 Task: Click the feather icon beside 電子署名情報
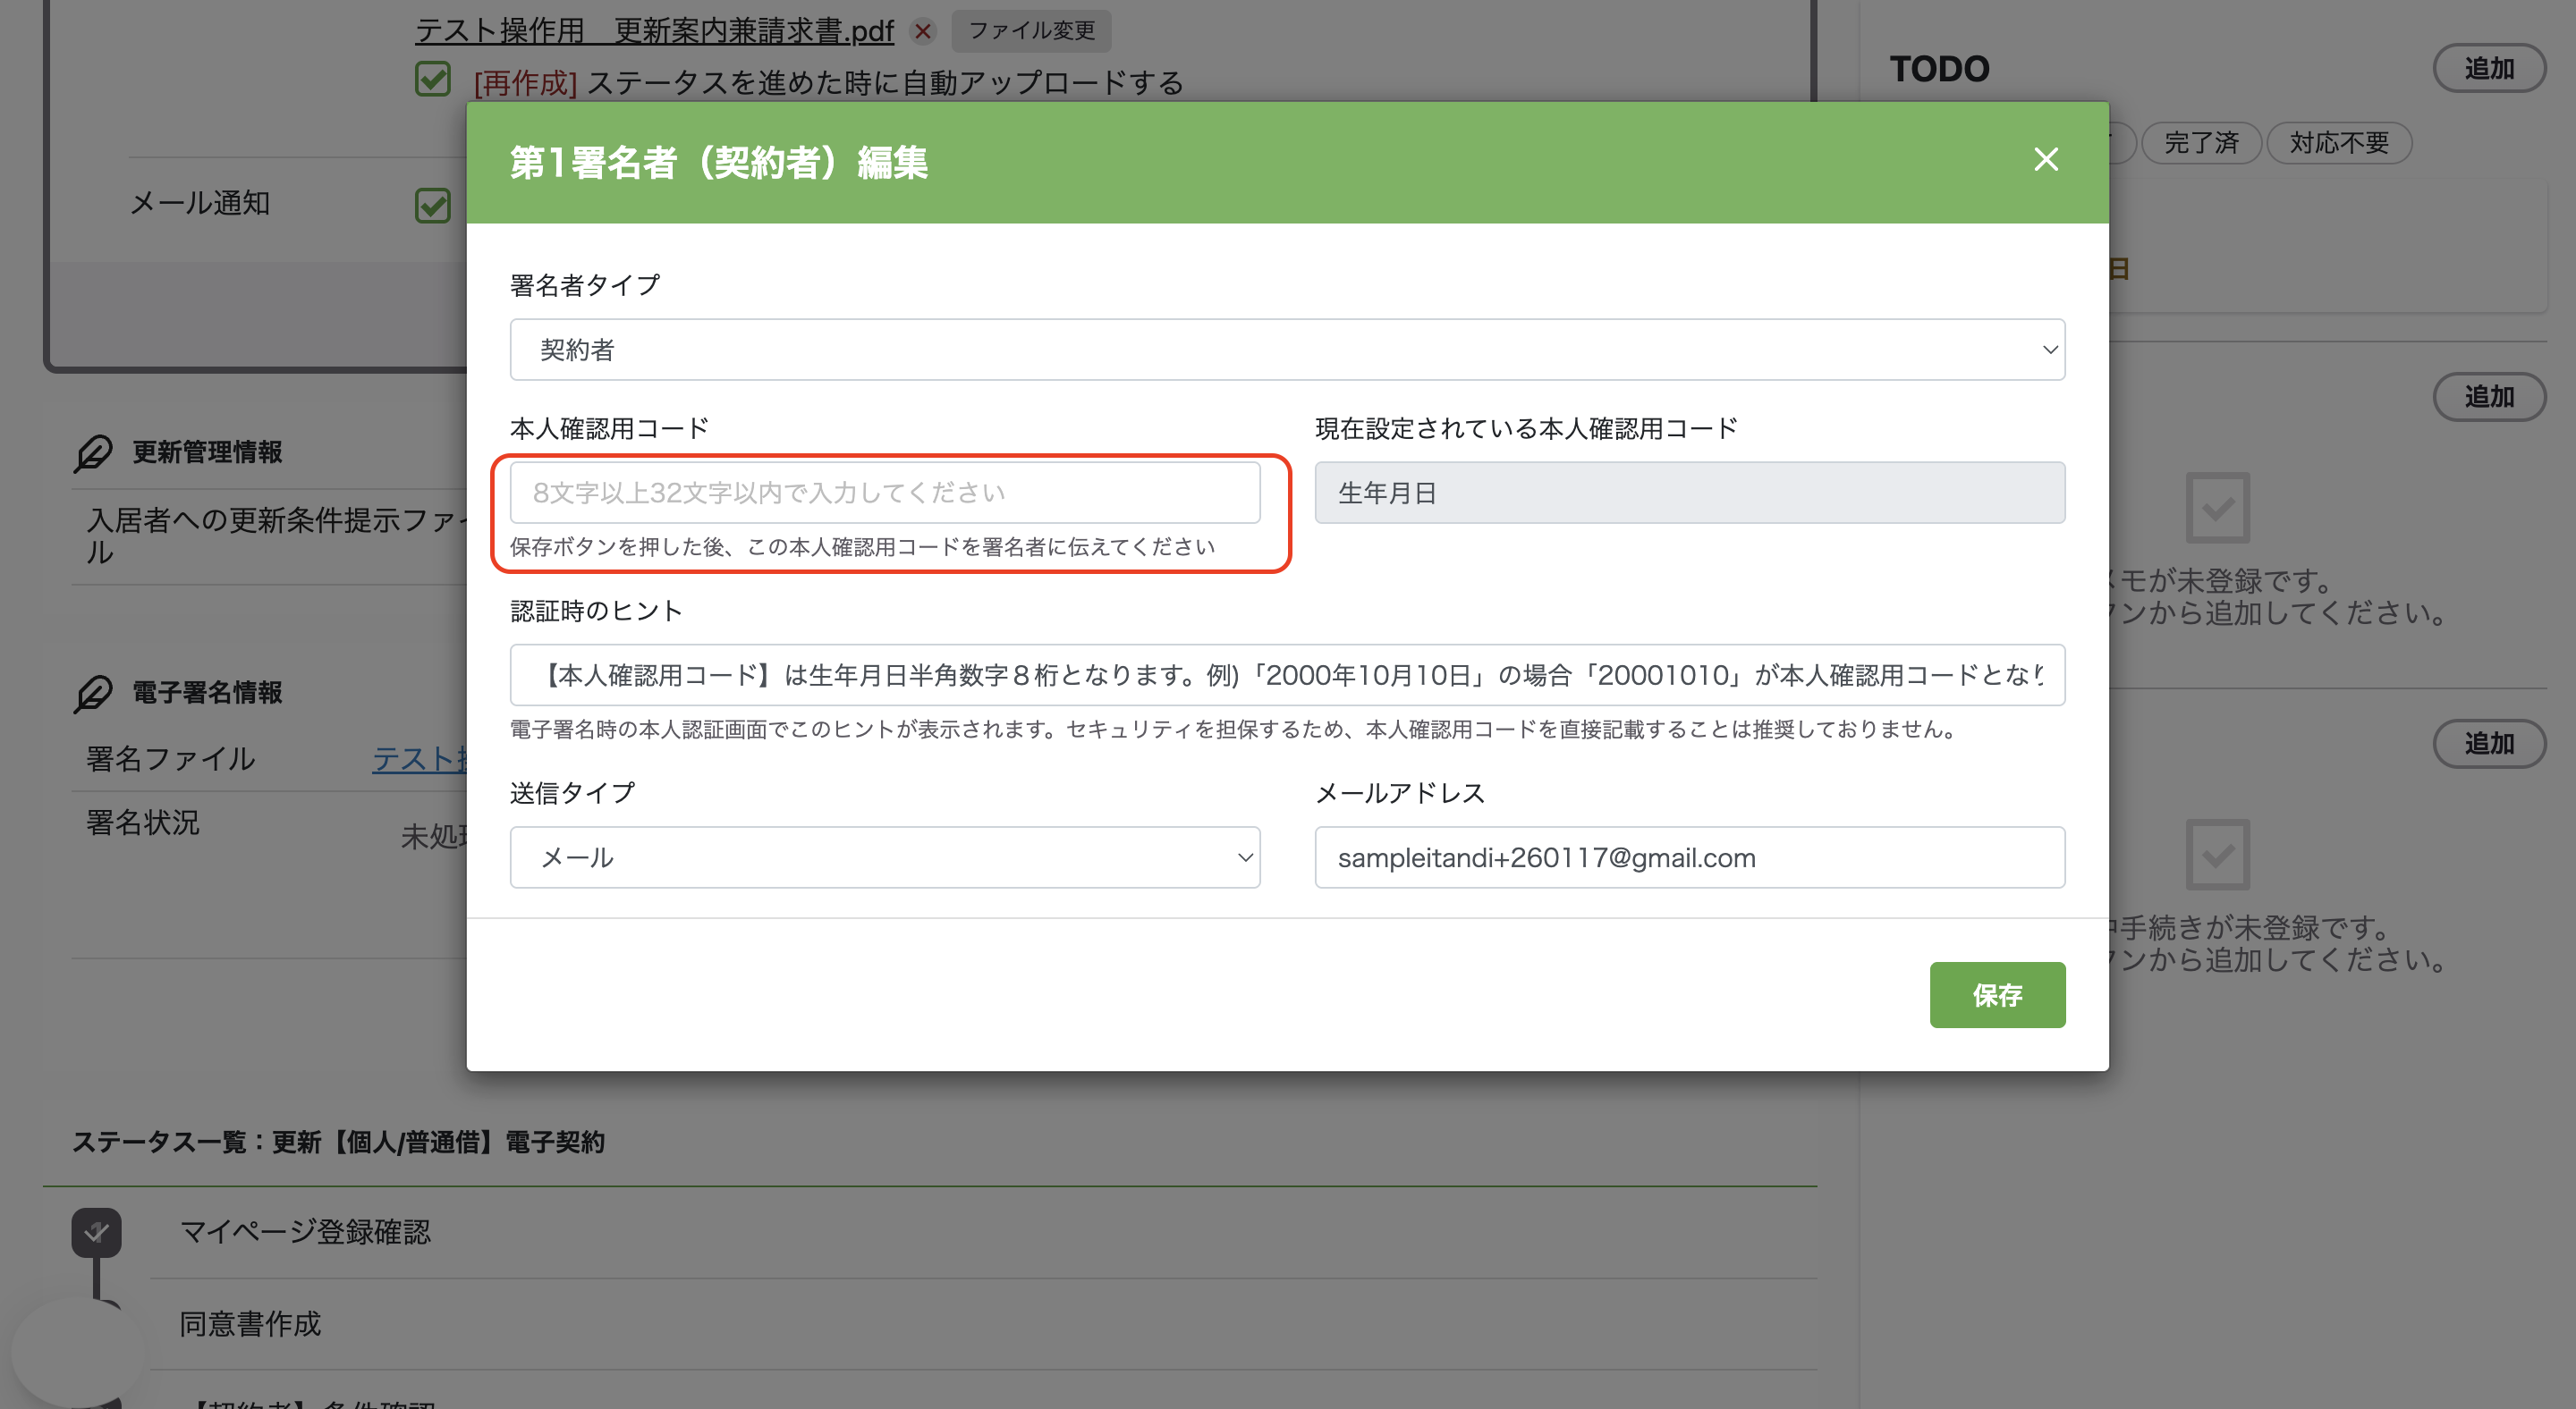[x=93, y=694]
